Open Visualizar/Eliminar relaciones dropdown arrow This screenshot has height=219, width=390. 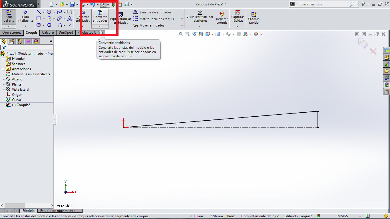coord(200,26)
